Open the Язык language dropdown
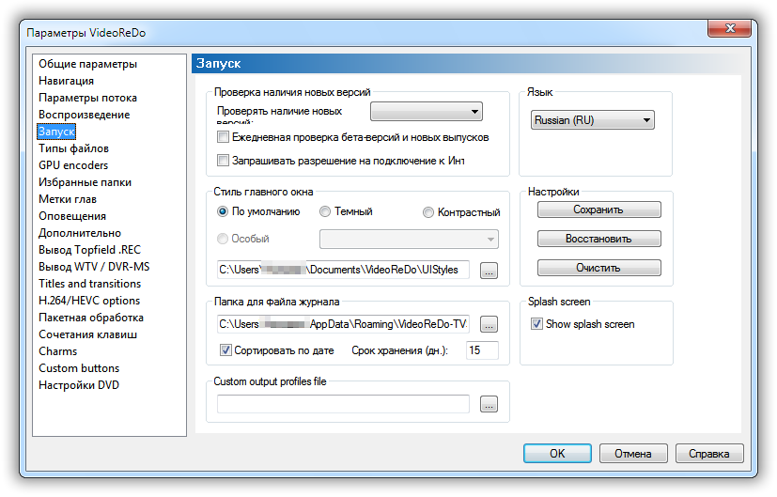Screen dimensions: 777x497 (593, 120)
